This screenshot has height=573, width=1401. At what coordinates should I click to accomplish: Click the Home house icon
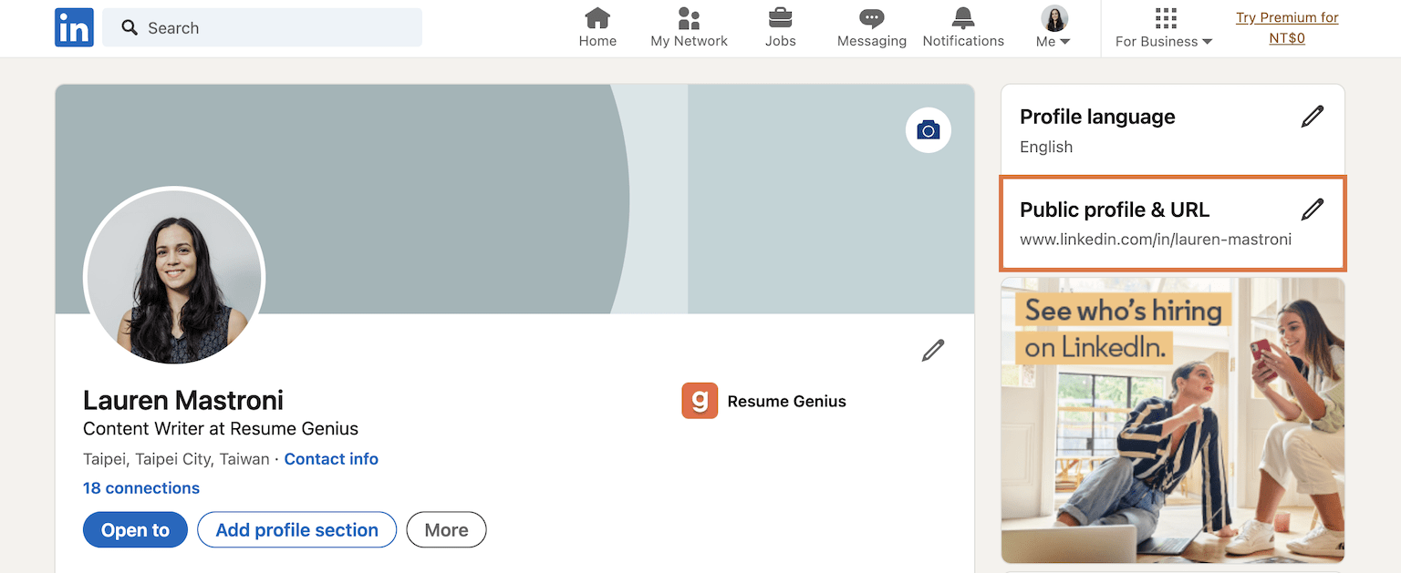(597, 18)
